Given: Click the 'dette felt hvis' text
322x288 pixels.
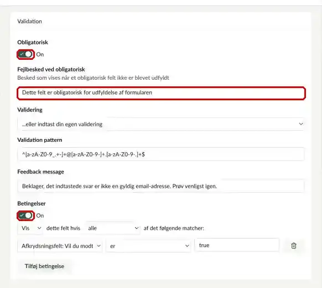Looking at the screenshot, I should tap(63, 228).
